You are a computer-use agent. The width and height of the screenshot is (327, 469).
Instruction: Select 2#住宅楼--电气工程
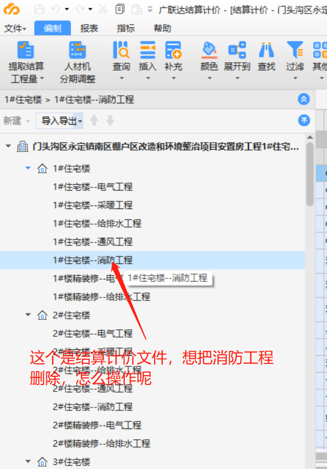tap(93, 333)
